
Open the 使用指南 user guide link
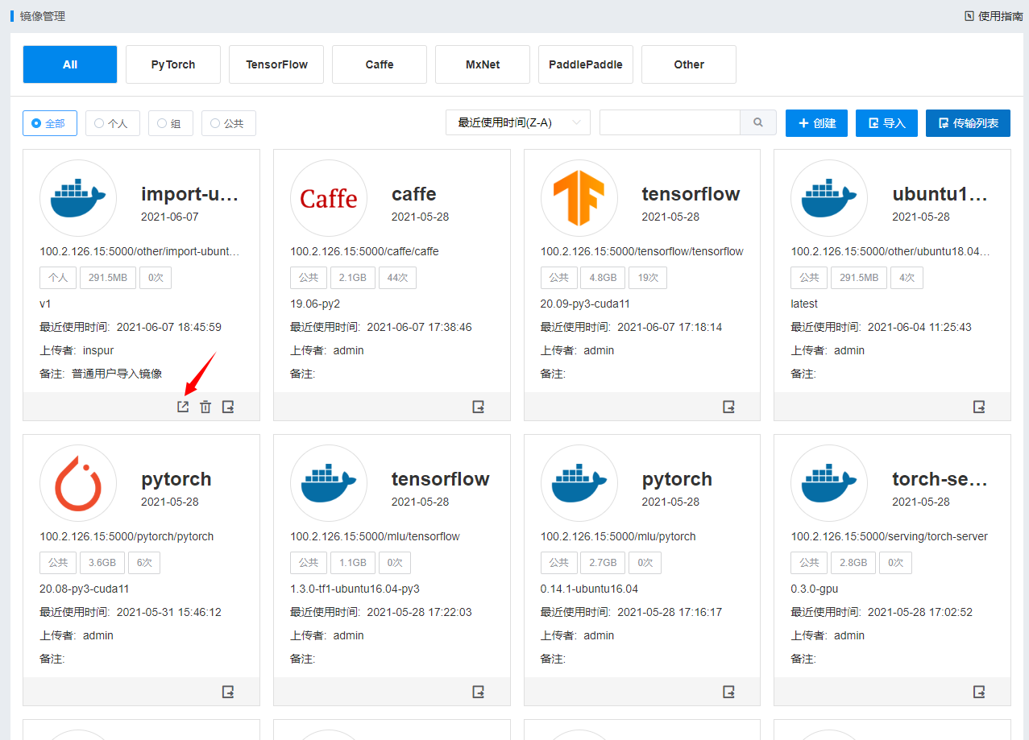(994, 16)
